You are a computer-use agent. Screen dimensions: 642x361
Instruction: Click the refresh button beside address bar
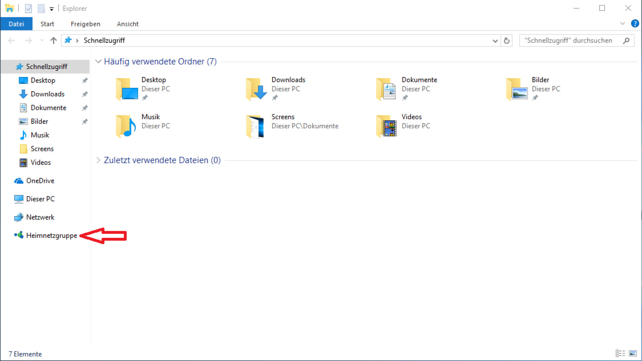507,41
